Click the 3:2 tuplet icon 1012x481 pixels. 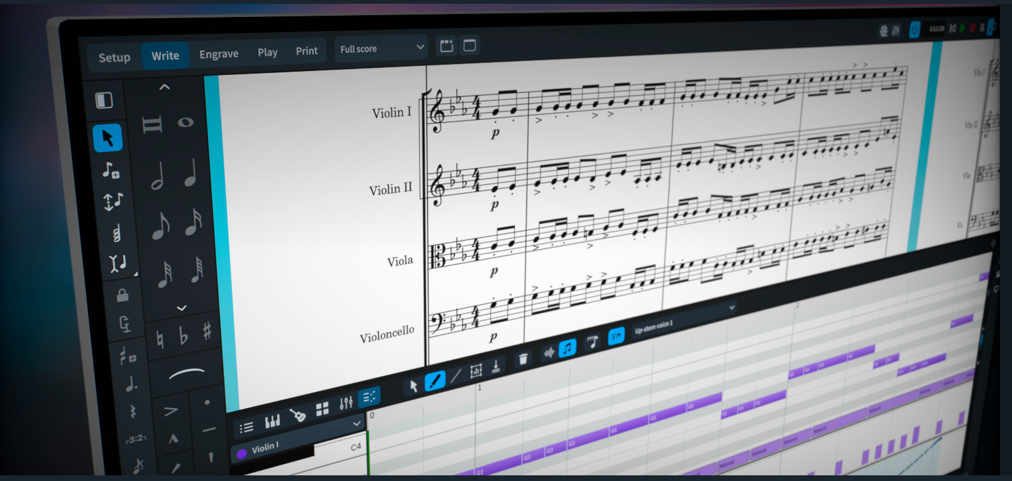(136, 438)
